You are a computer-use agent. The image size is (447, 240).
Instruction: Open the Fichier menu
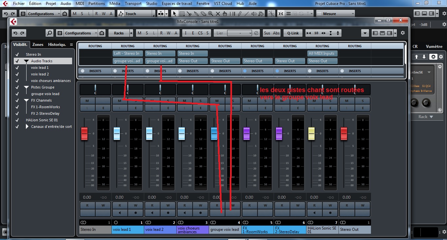tap(19, 4)
